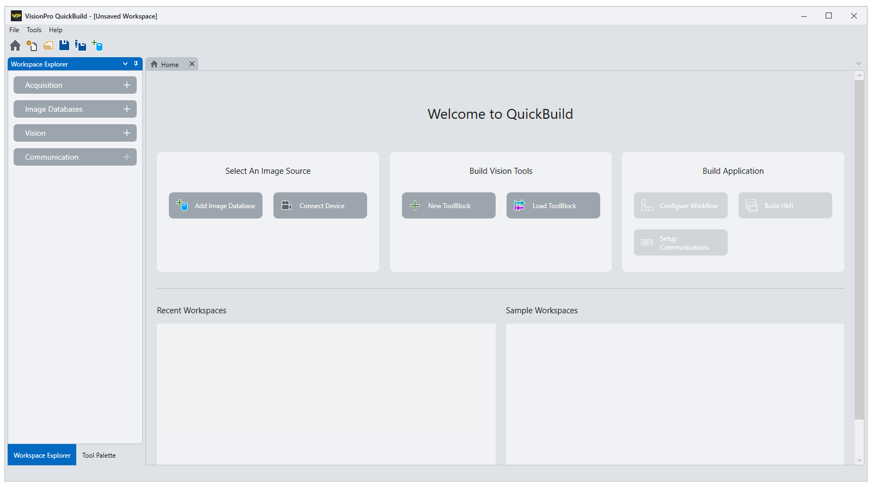Click the Load ToolBlock button
Screen dimensions: 872x486
[x=553, y=205]
